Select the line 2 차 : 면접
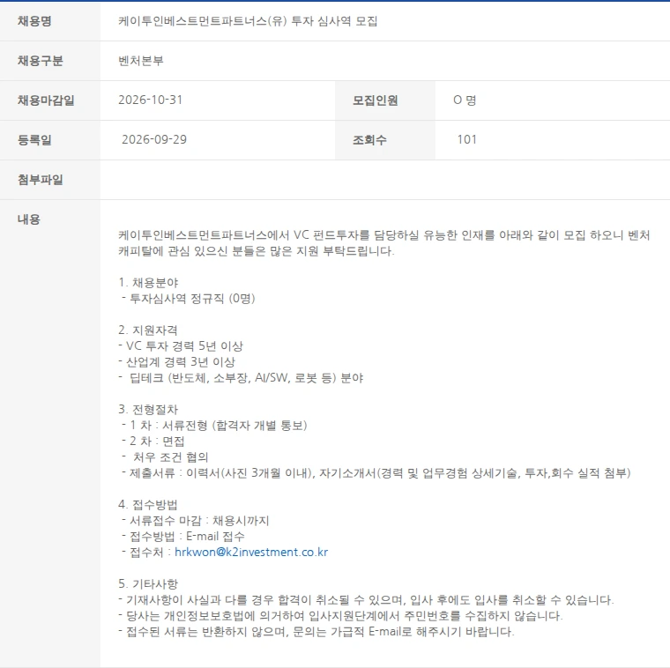 pos(153,441)
